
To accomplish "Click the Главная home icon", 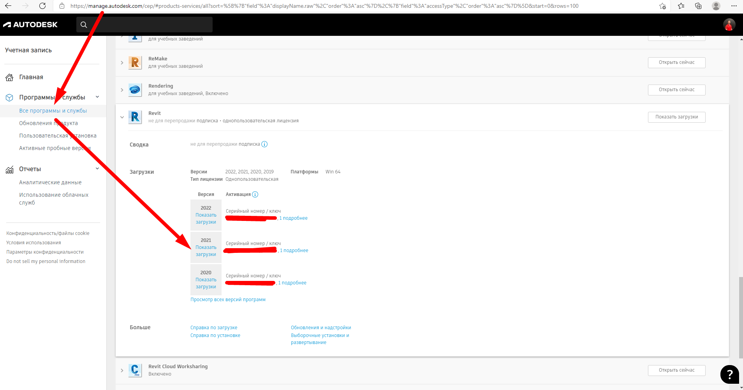I will (10, 77).
